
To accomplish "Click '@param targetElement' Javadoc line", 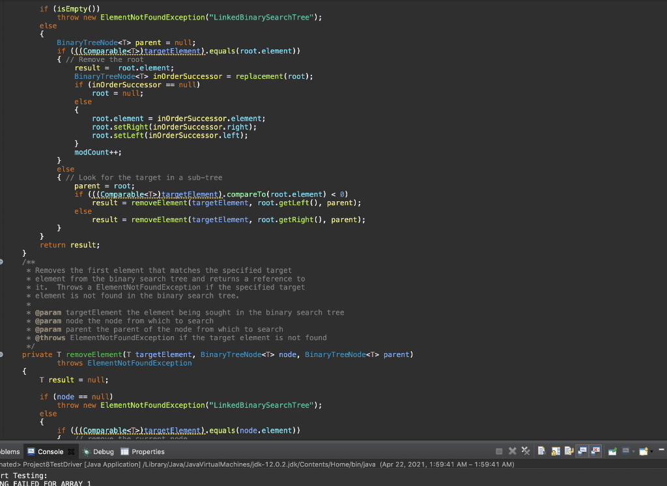I will (190, 313).
